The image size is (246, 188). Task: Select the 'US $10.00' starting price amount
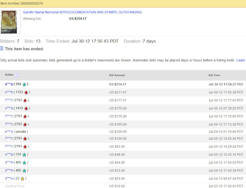[x=117, y=186]
